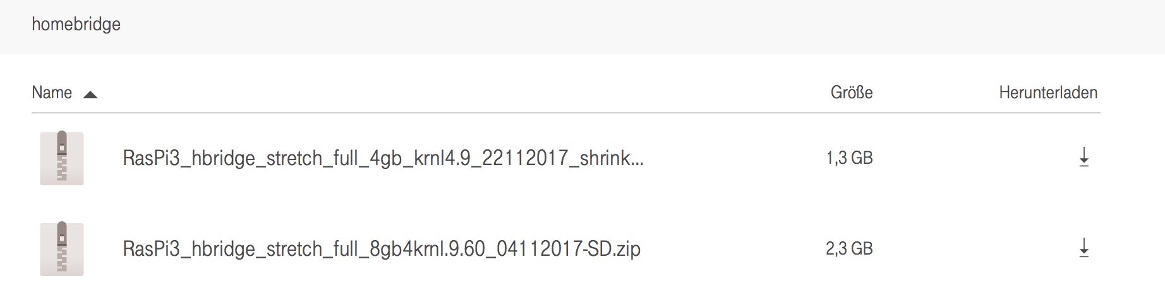Open RasPi3_hbridge_stretch_full_4gb_krnl4.9_22112017_shrink file name

(x=383, y=158)
